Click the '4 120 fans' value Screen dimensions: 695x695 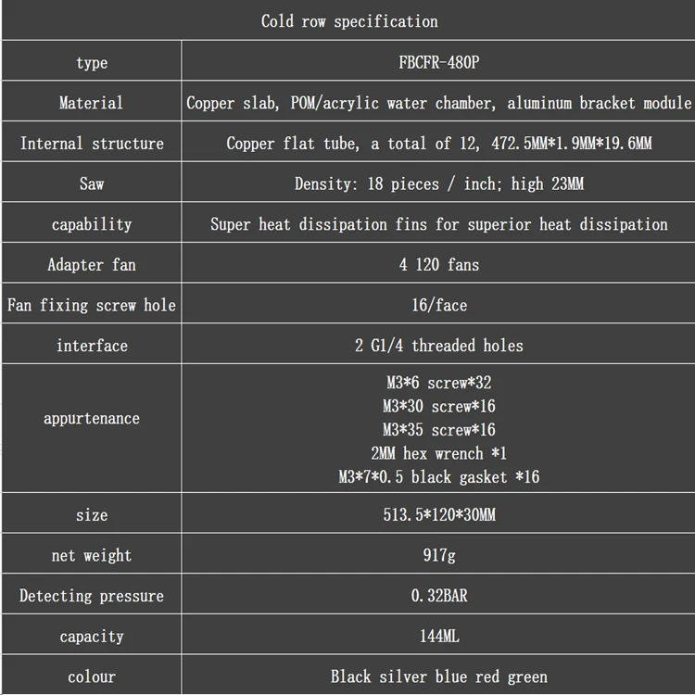(x=439, y=265)
